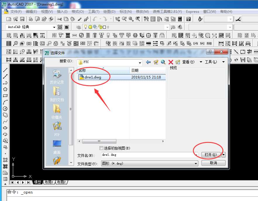This screenshot has width=258, height=201.
Task: Open 收藏夹 in the places sidebar
Action: pyautogui.click(x=57, y=112)
